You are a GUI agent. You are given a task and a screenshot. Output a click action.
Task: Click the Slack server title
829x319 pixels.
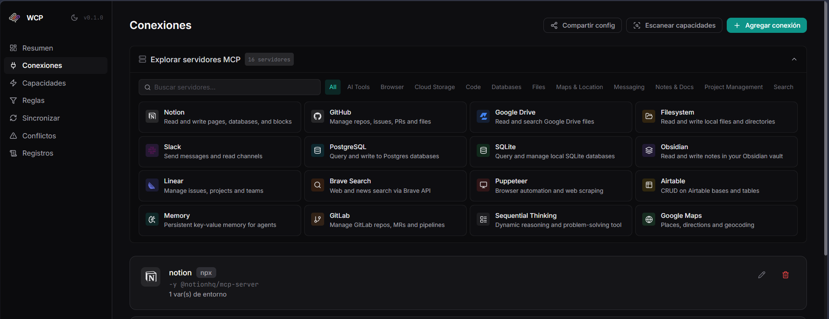pos(172,147)
